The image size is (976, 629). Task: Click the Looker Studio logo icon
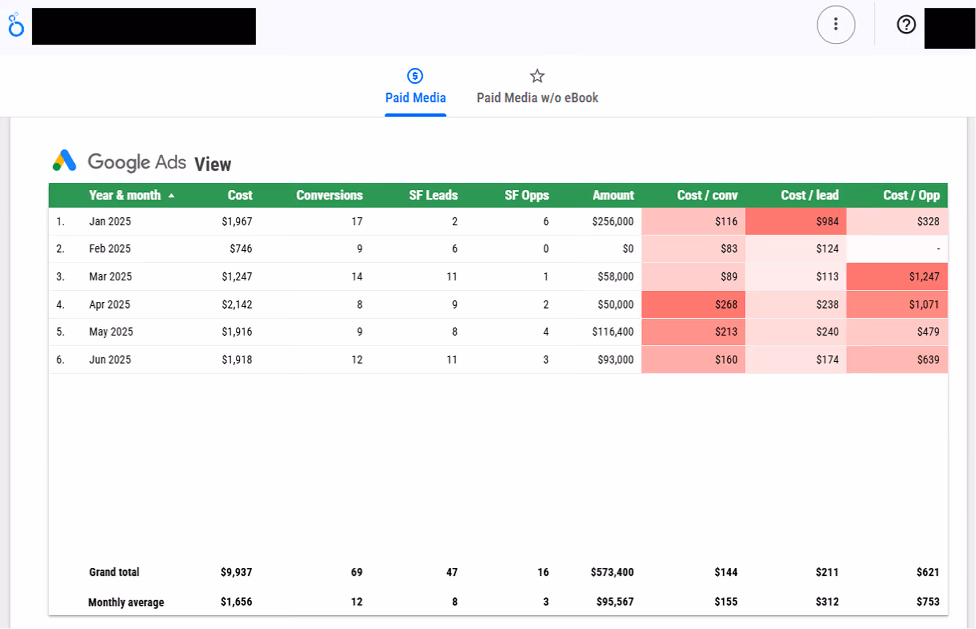(15, 25)
